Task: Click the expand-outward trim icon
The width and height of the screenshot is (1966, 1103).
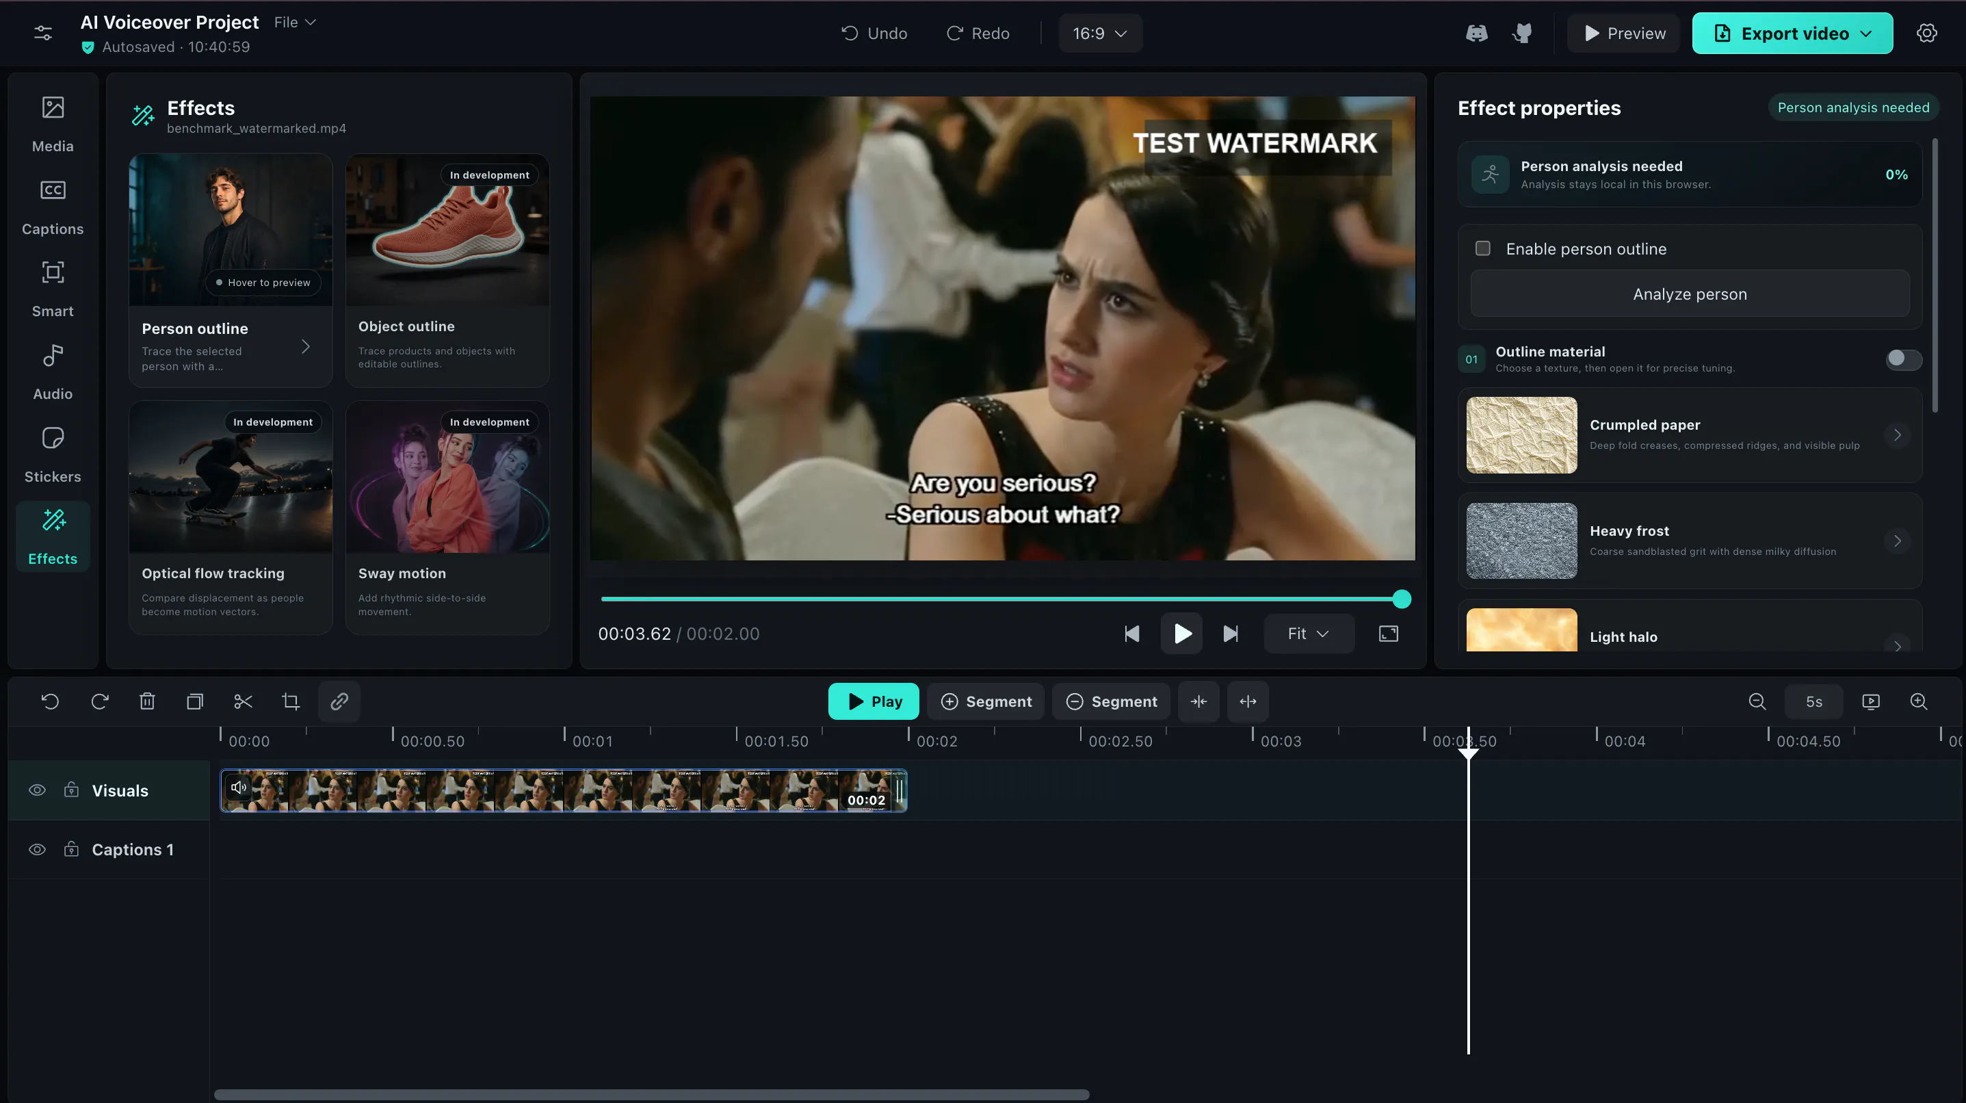Action: click(x=1248, y=701)
